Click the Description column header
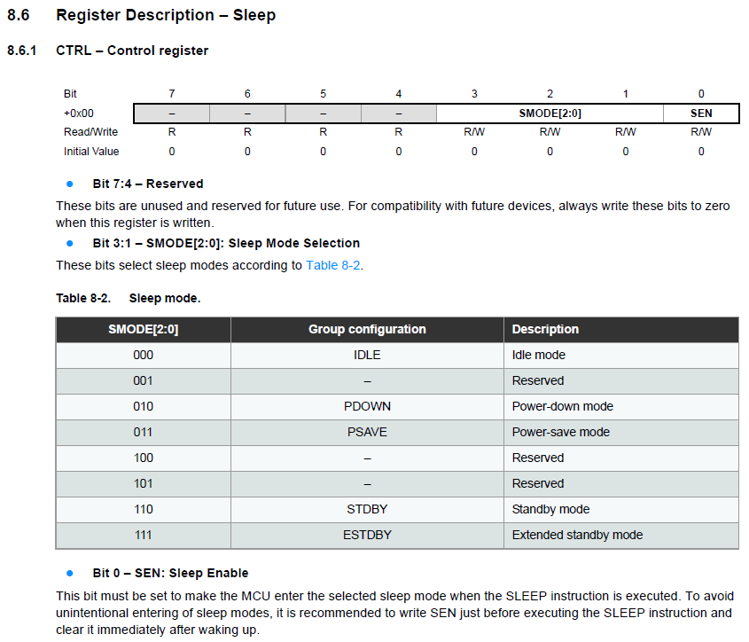This screenshot has width=749, height=642. (621, 329)
